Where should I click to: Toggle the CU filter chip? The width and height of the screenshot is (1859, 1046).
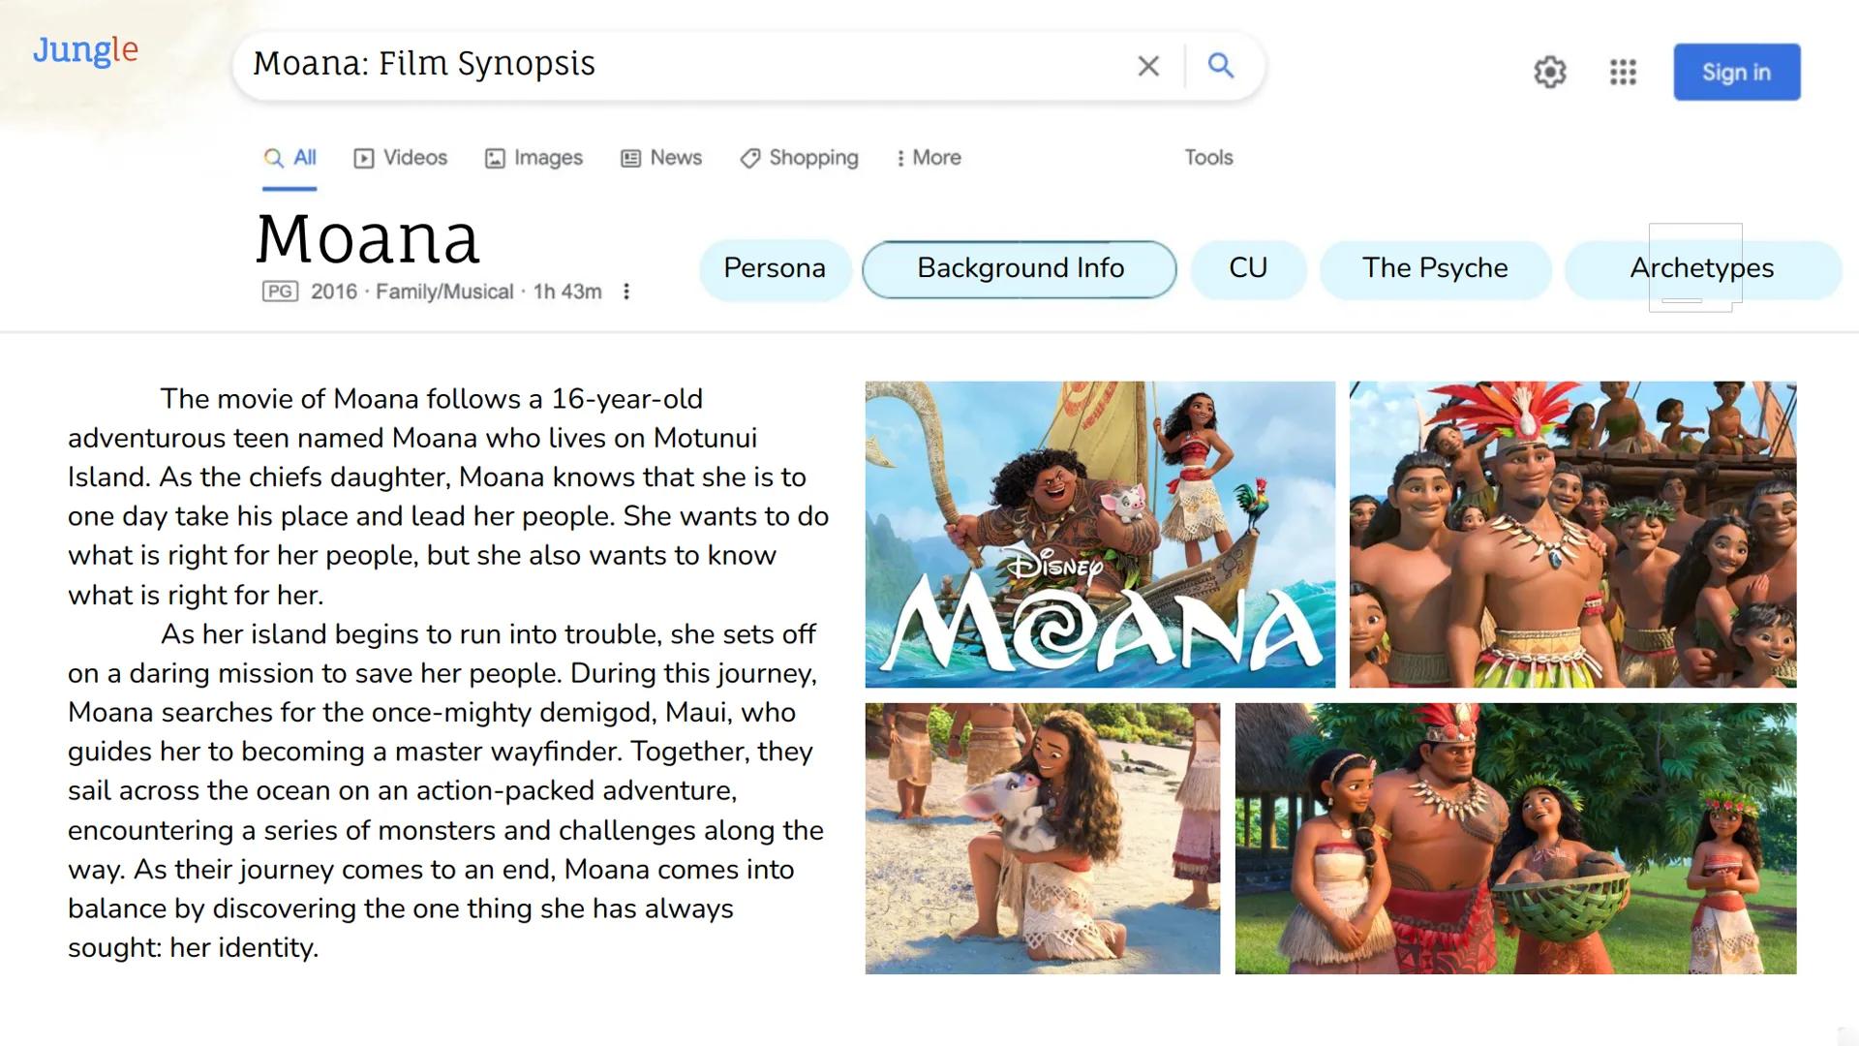coord(1248,268)
